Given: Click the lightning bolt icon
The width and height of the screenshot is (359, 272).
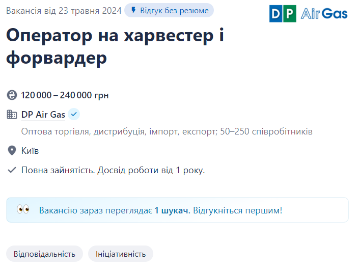Looking at the screenshot, I should [133, 11].
